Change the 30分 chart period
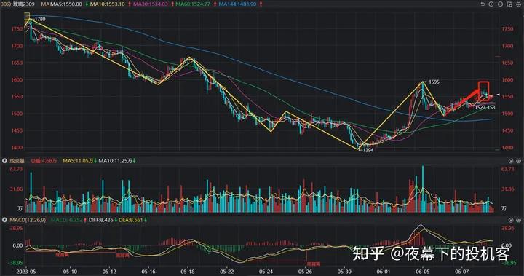The width and height of the screenshot is (524, 276). pos(7,4)
